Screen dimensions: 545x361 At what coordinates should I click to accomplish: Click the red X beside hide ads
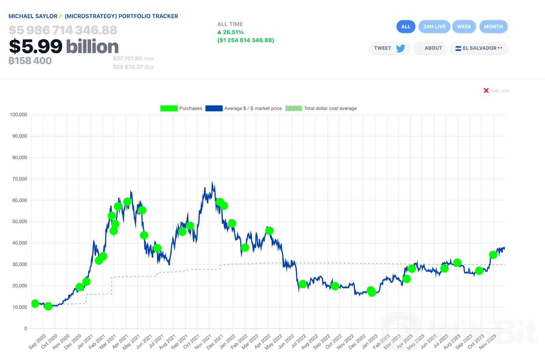[486, 91]
